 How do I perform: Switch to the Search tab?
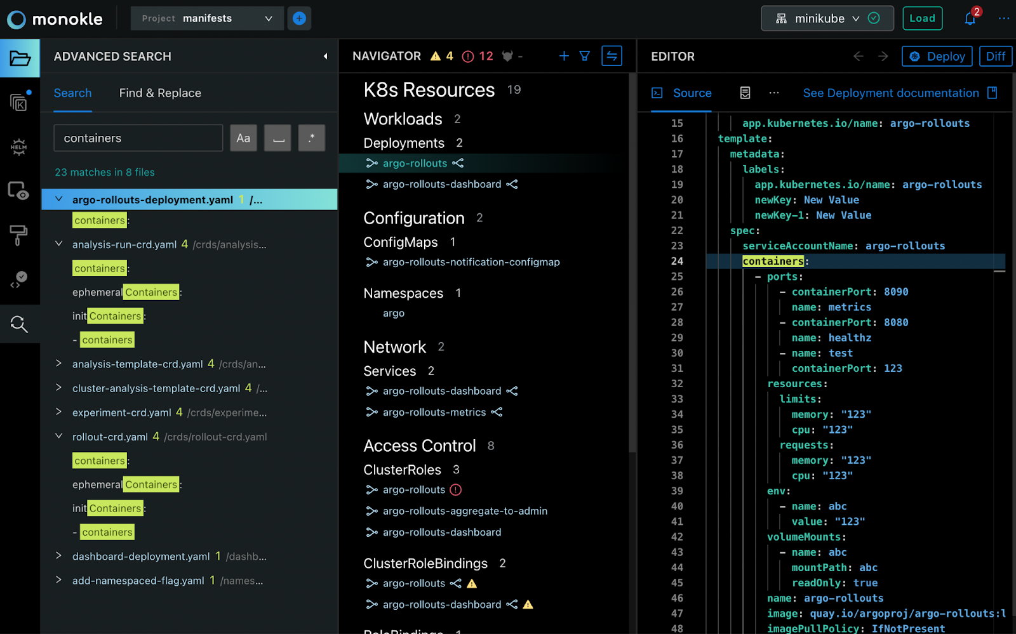click(x=72, y=93)
